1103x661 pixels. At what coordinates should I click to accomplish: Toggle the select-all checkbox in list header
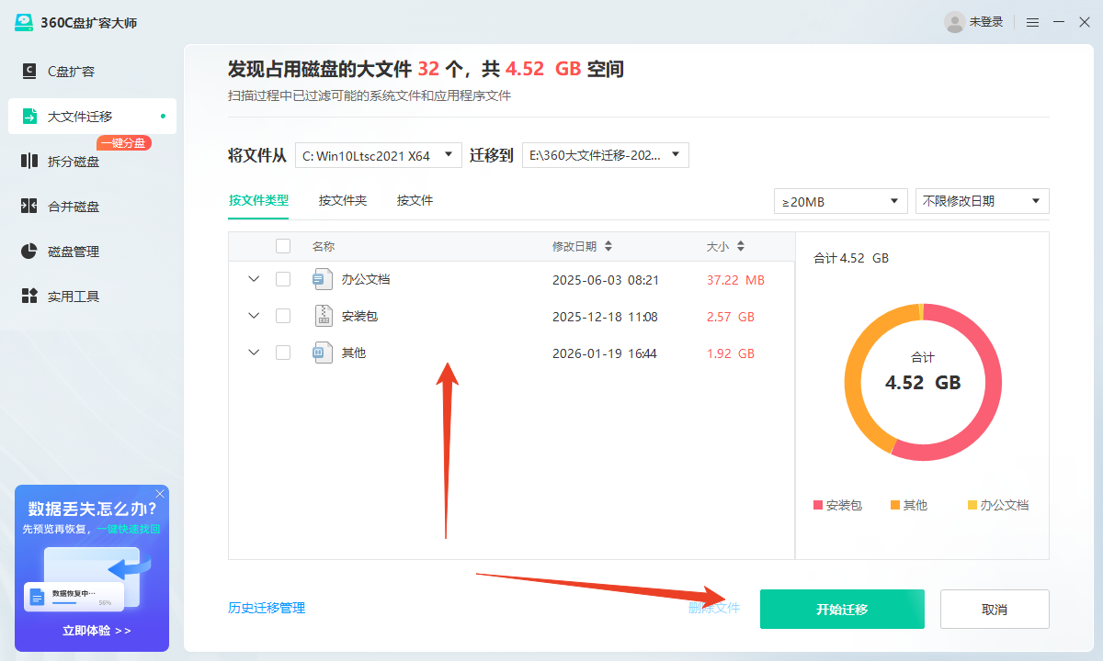tap(283, 246)
